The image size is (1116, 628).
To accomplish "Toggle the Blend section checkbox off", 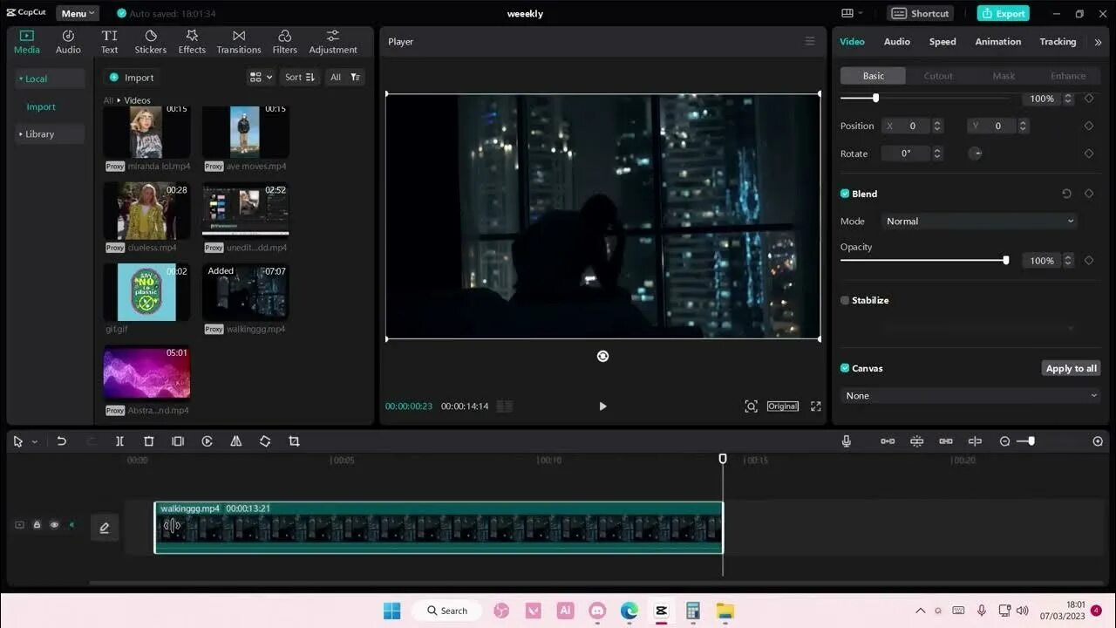I will coord(844,194).
